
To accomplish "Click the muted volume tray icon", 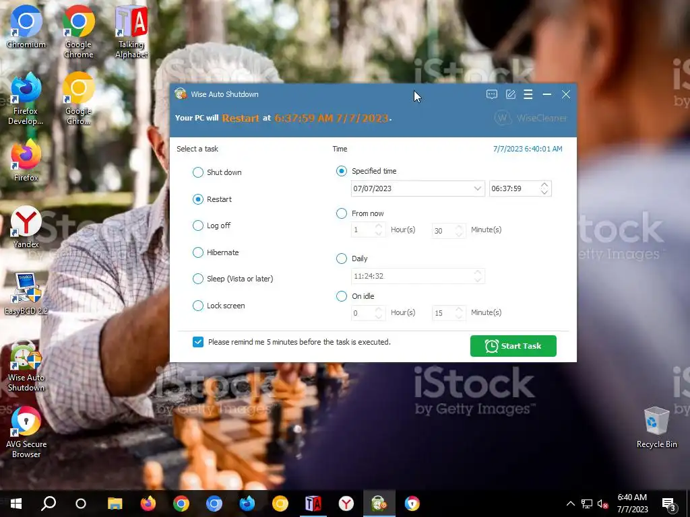I will click(603, 504).
